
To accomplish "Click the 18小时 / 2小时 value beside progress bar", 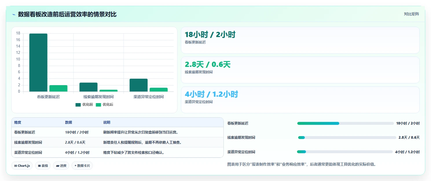I will coord(408,123).
